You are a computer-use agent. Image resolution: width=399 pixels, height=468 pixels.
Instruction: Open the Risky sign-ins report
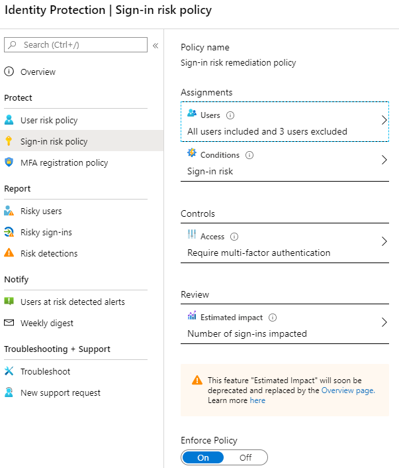click(81, 232)
